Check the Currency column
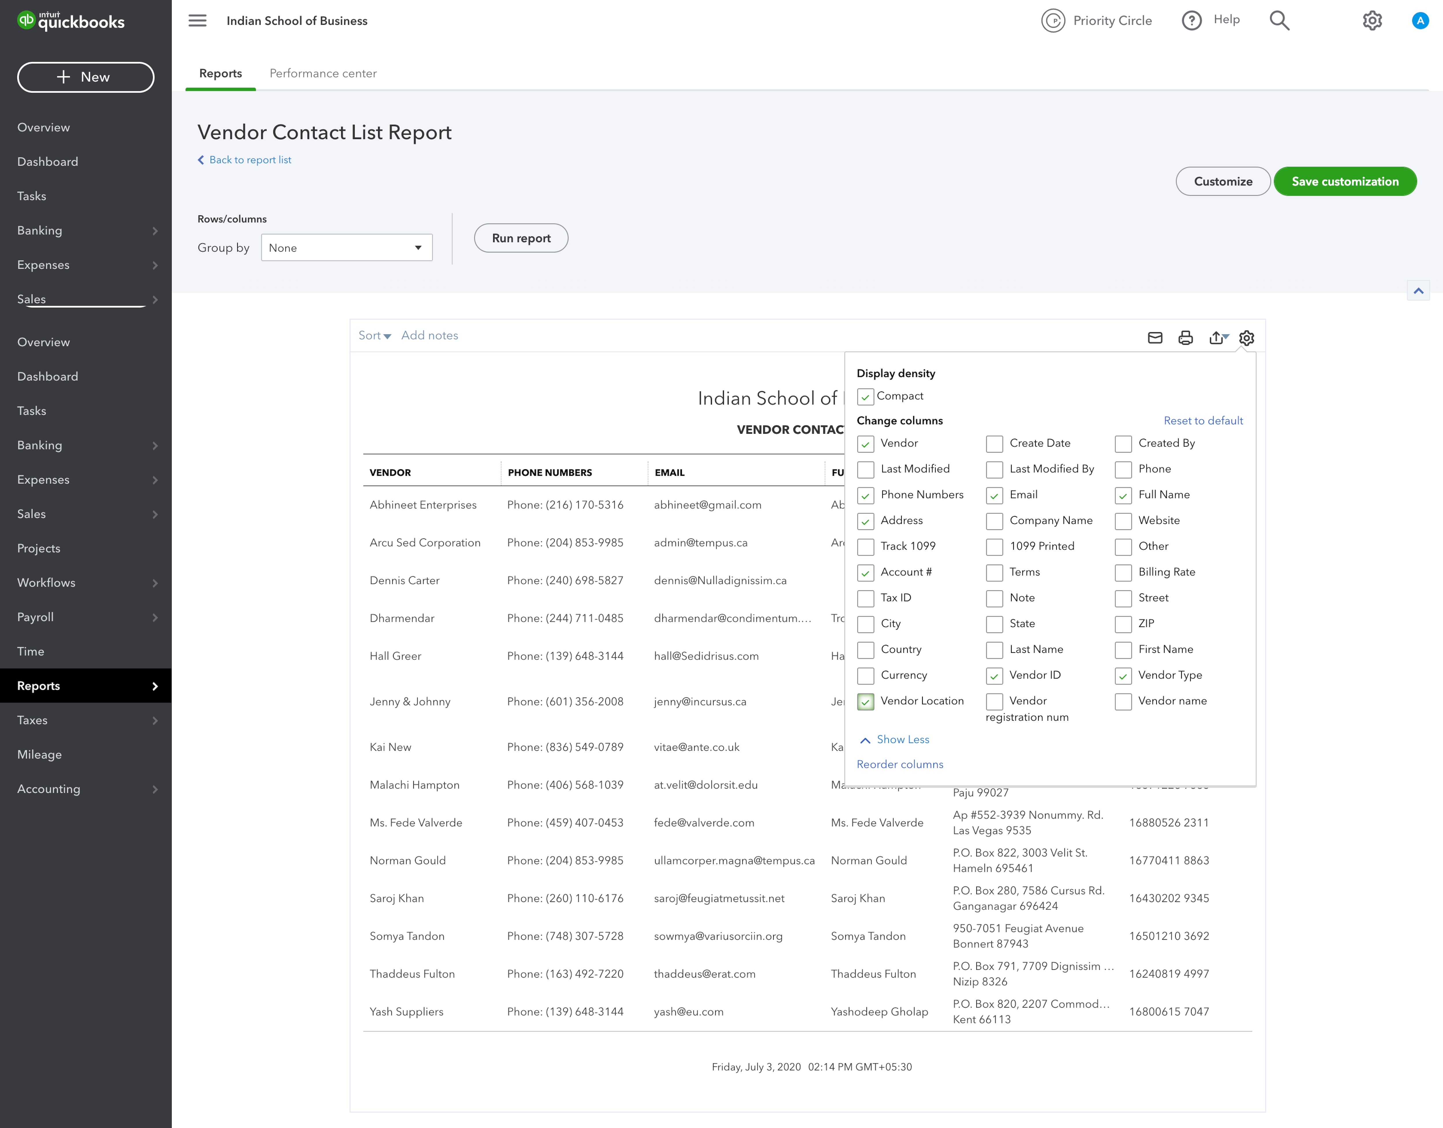The height and width of the screenshot is (1128, 1443). click(866, 676)
